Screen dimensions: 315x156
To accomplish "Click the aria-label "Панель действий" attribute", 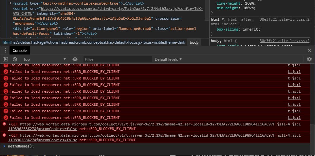I will tap(123, 29).
